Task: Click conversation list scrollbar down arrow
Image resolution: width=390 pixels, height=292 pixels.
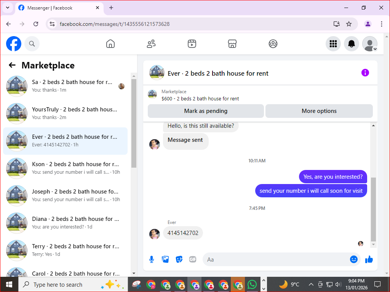Action: tap(134, 273)
